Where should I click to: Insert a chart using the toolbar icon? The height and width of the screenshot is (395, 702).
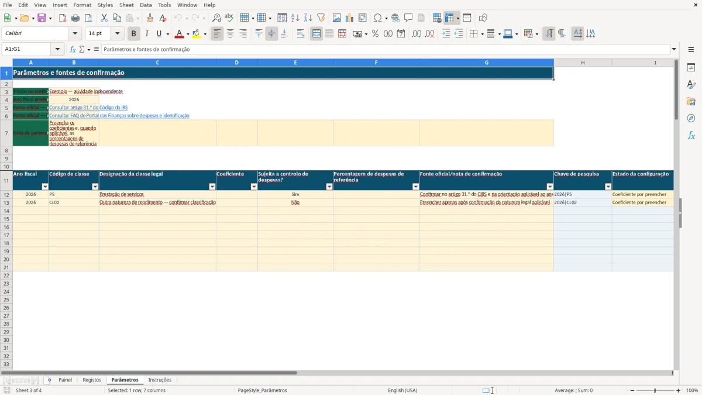pos(350,18)
